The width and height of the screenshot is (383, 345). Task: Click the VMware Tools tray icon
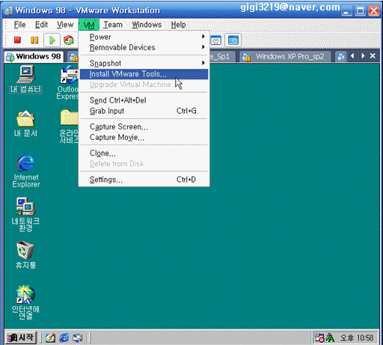click(319, 338)
